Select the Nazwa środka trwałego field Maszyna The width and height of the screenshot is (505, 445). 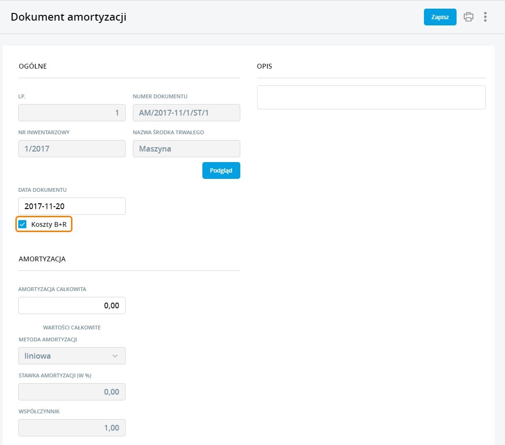(186, 149)
